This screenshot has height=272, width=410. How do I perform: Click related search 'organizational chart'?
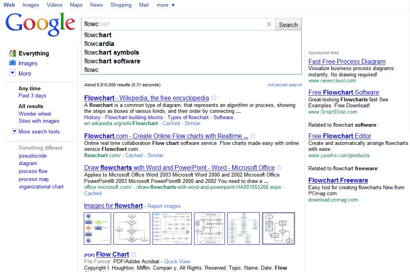point(41,186)
